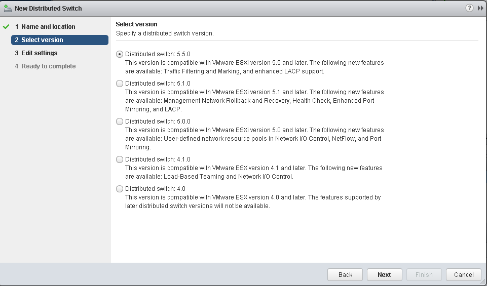
Task: Click the 'Distributed switch: 4.1.0' label text
Action: [158, 159]
